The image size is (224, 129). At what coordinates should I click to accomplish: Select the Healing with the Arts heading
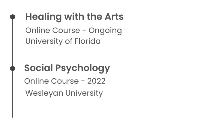(x=74, y=17)
